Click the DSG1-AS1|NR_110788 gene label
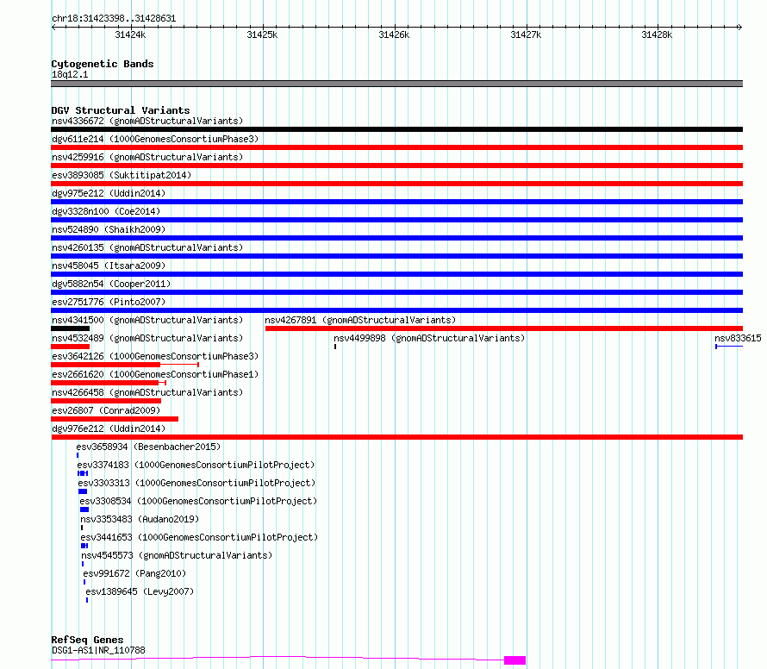 tap(98, 650)
